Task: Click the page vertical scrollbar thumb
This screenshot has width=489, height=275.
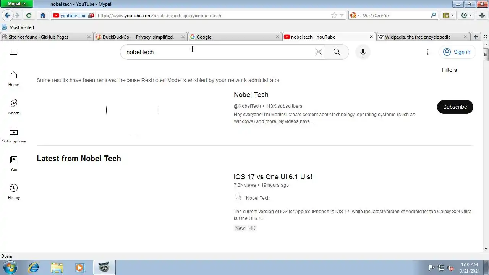Action: [x=486, y=55]
